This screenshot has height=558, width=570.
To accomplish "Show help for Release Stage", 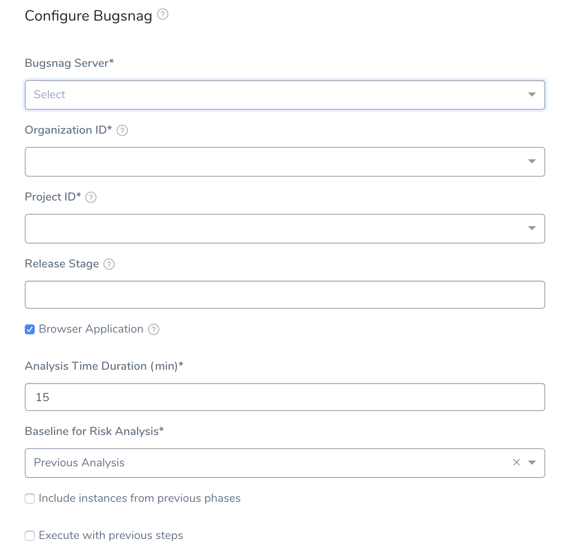I will tap(109, 264).
